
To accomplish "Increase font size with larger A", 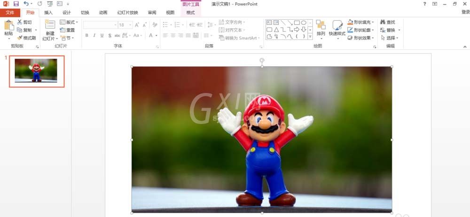I will 137,25.
